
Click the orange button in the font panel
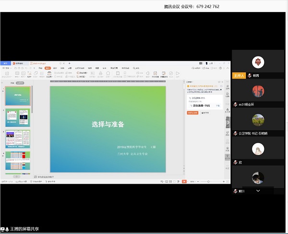(x=192, y=112)
